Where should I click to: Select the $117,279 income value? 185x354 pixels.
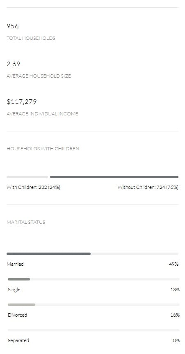pyautogui.click(x=22, y=102)
